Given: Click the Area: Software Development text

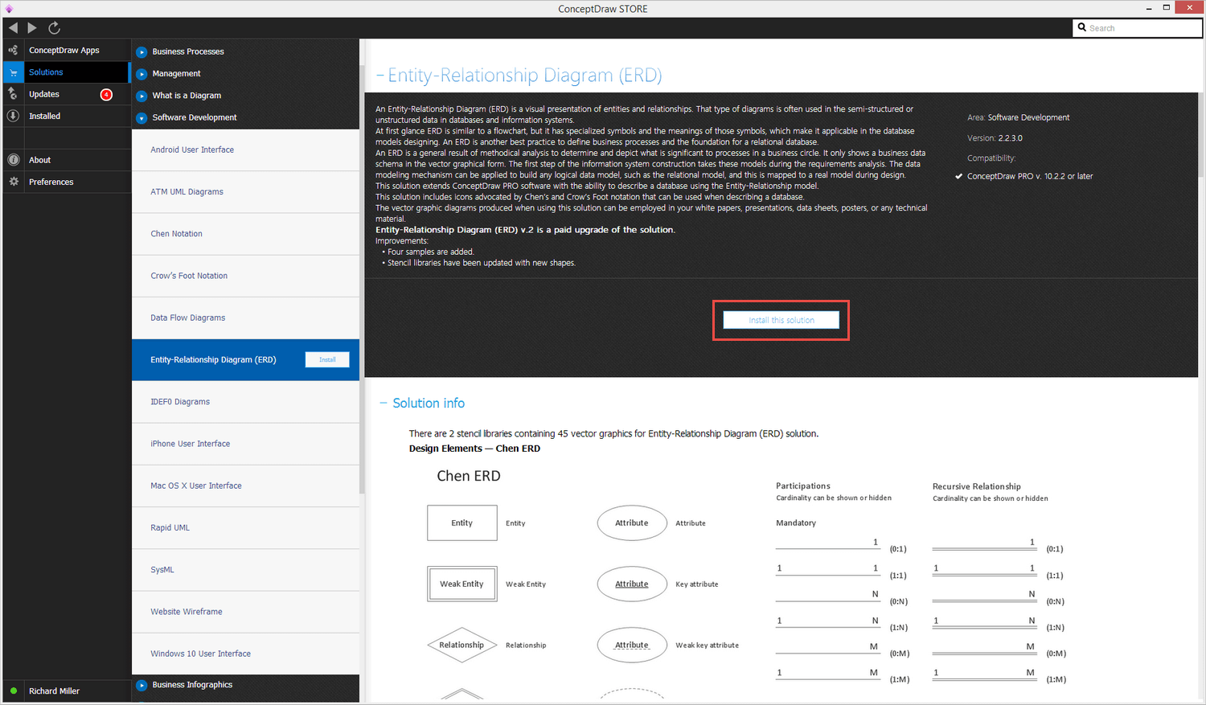Looking at the screenshot, I should (x=1018, y=117).
